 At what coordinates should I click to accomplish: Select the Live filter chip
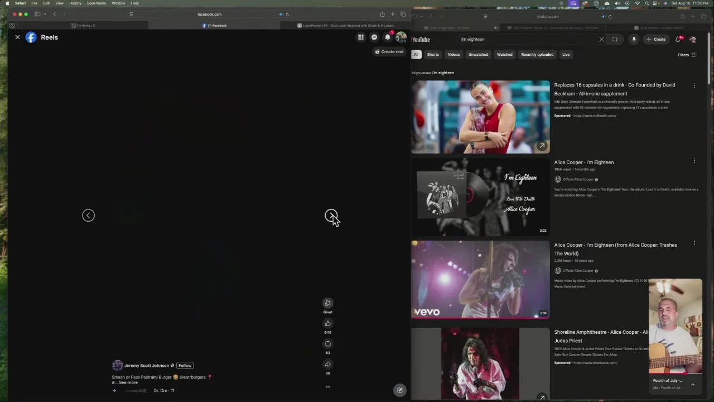tap(566, 55)
